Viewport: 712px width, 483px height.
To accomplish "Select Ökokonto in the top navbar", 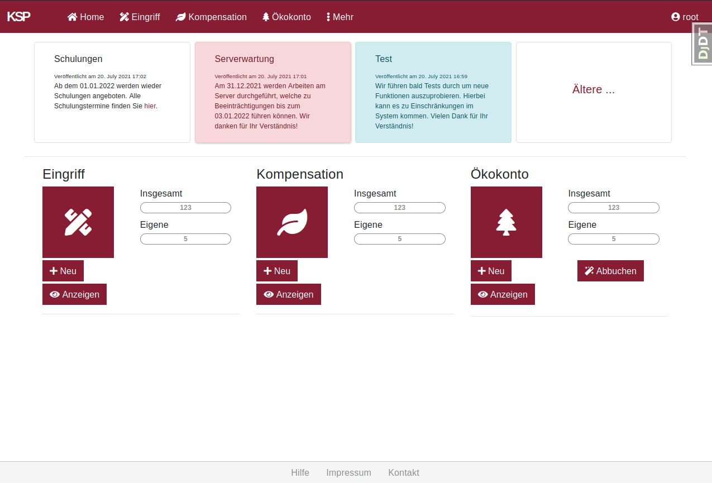I will point(286,17).
